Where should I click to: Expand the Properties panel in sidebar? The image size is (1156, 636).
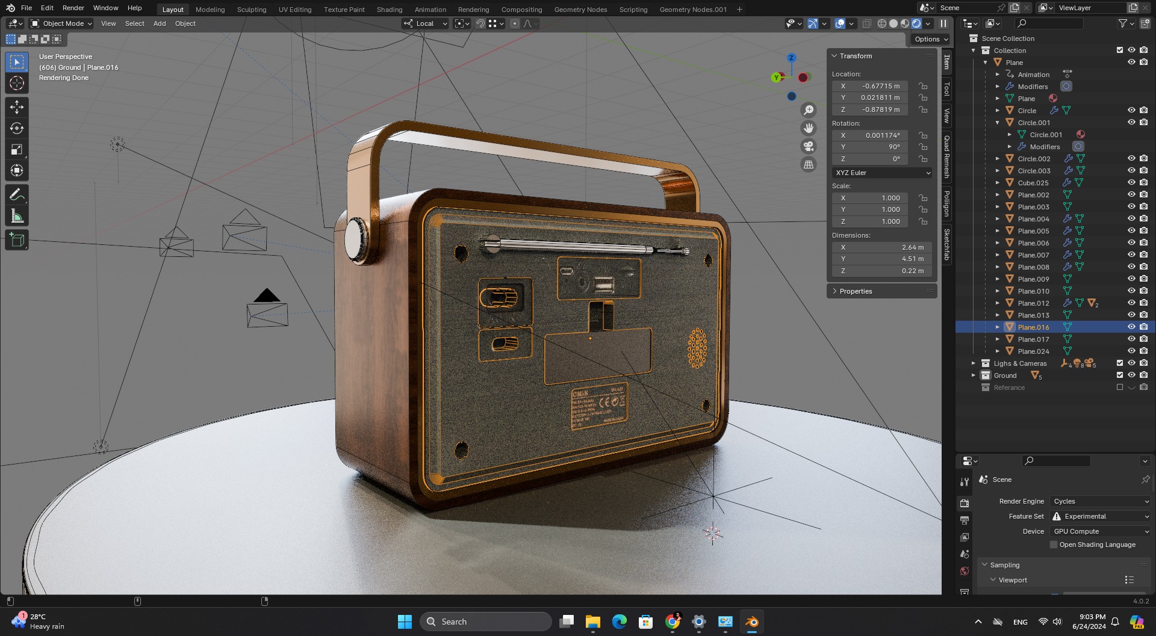(882, 291)
